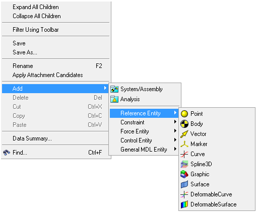This screenshot has width=257, height=214.
Task: Open the General MDL Entity submenu entry
Action: tap(144, 150)
